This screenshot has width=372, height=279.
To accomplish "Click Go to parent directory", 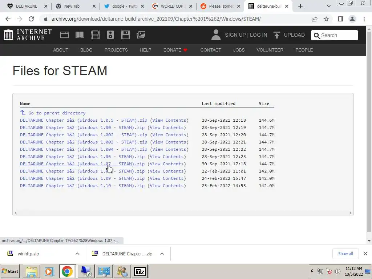I will tap(57, 113).
